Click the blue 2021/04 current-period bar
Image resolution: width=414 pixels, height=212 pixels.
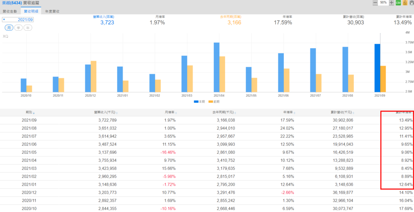(x=217, y=67)
